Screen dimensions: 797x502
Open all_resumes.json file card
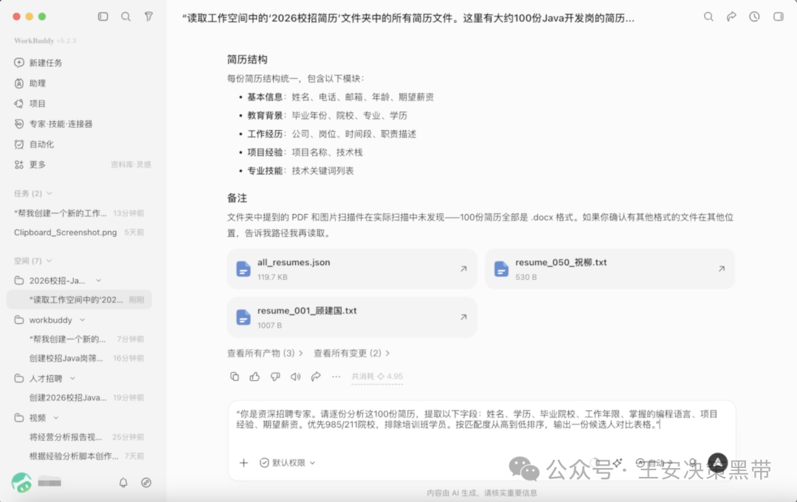[x=352, y=269]
